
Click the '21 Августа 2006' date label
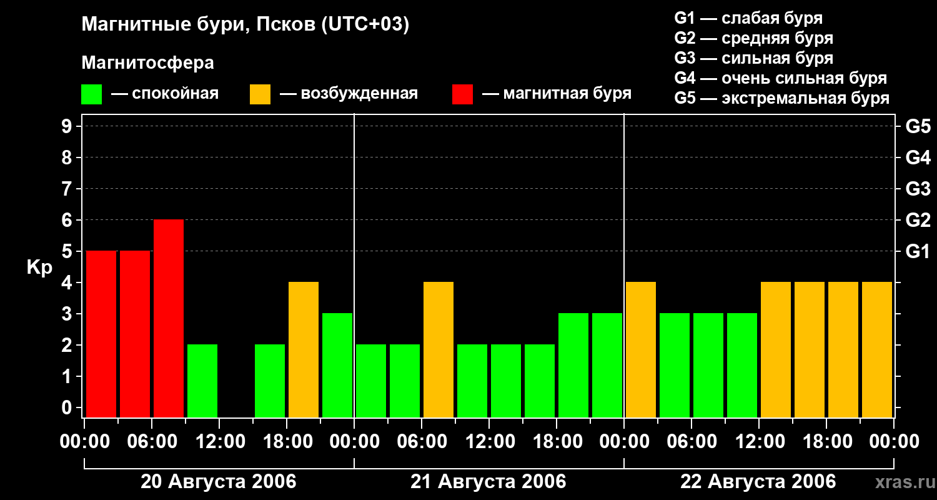click(488, 482)
